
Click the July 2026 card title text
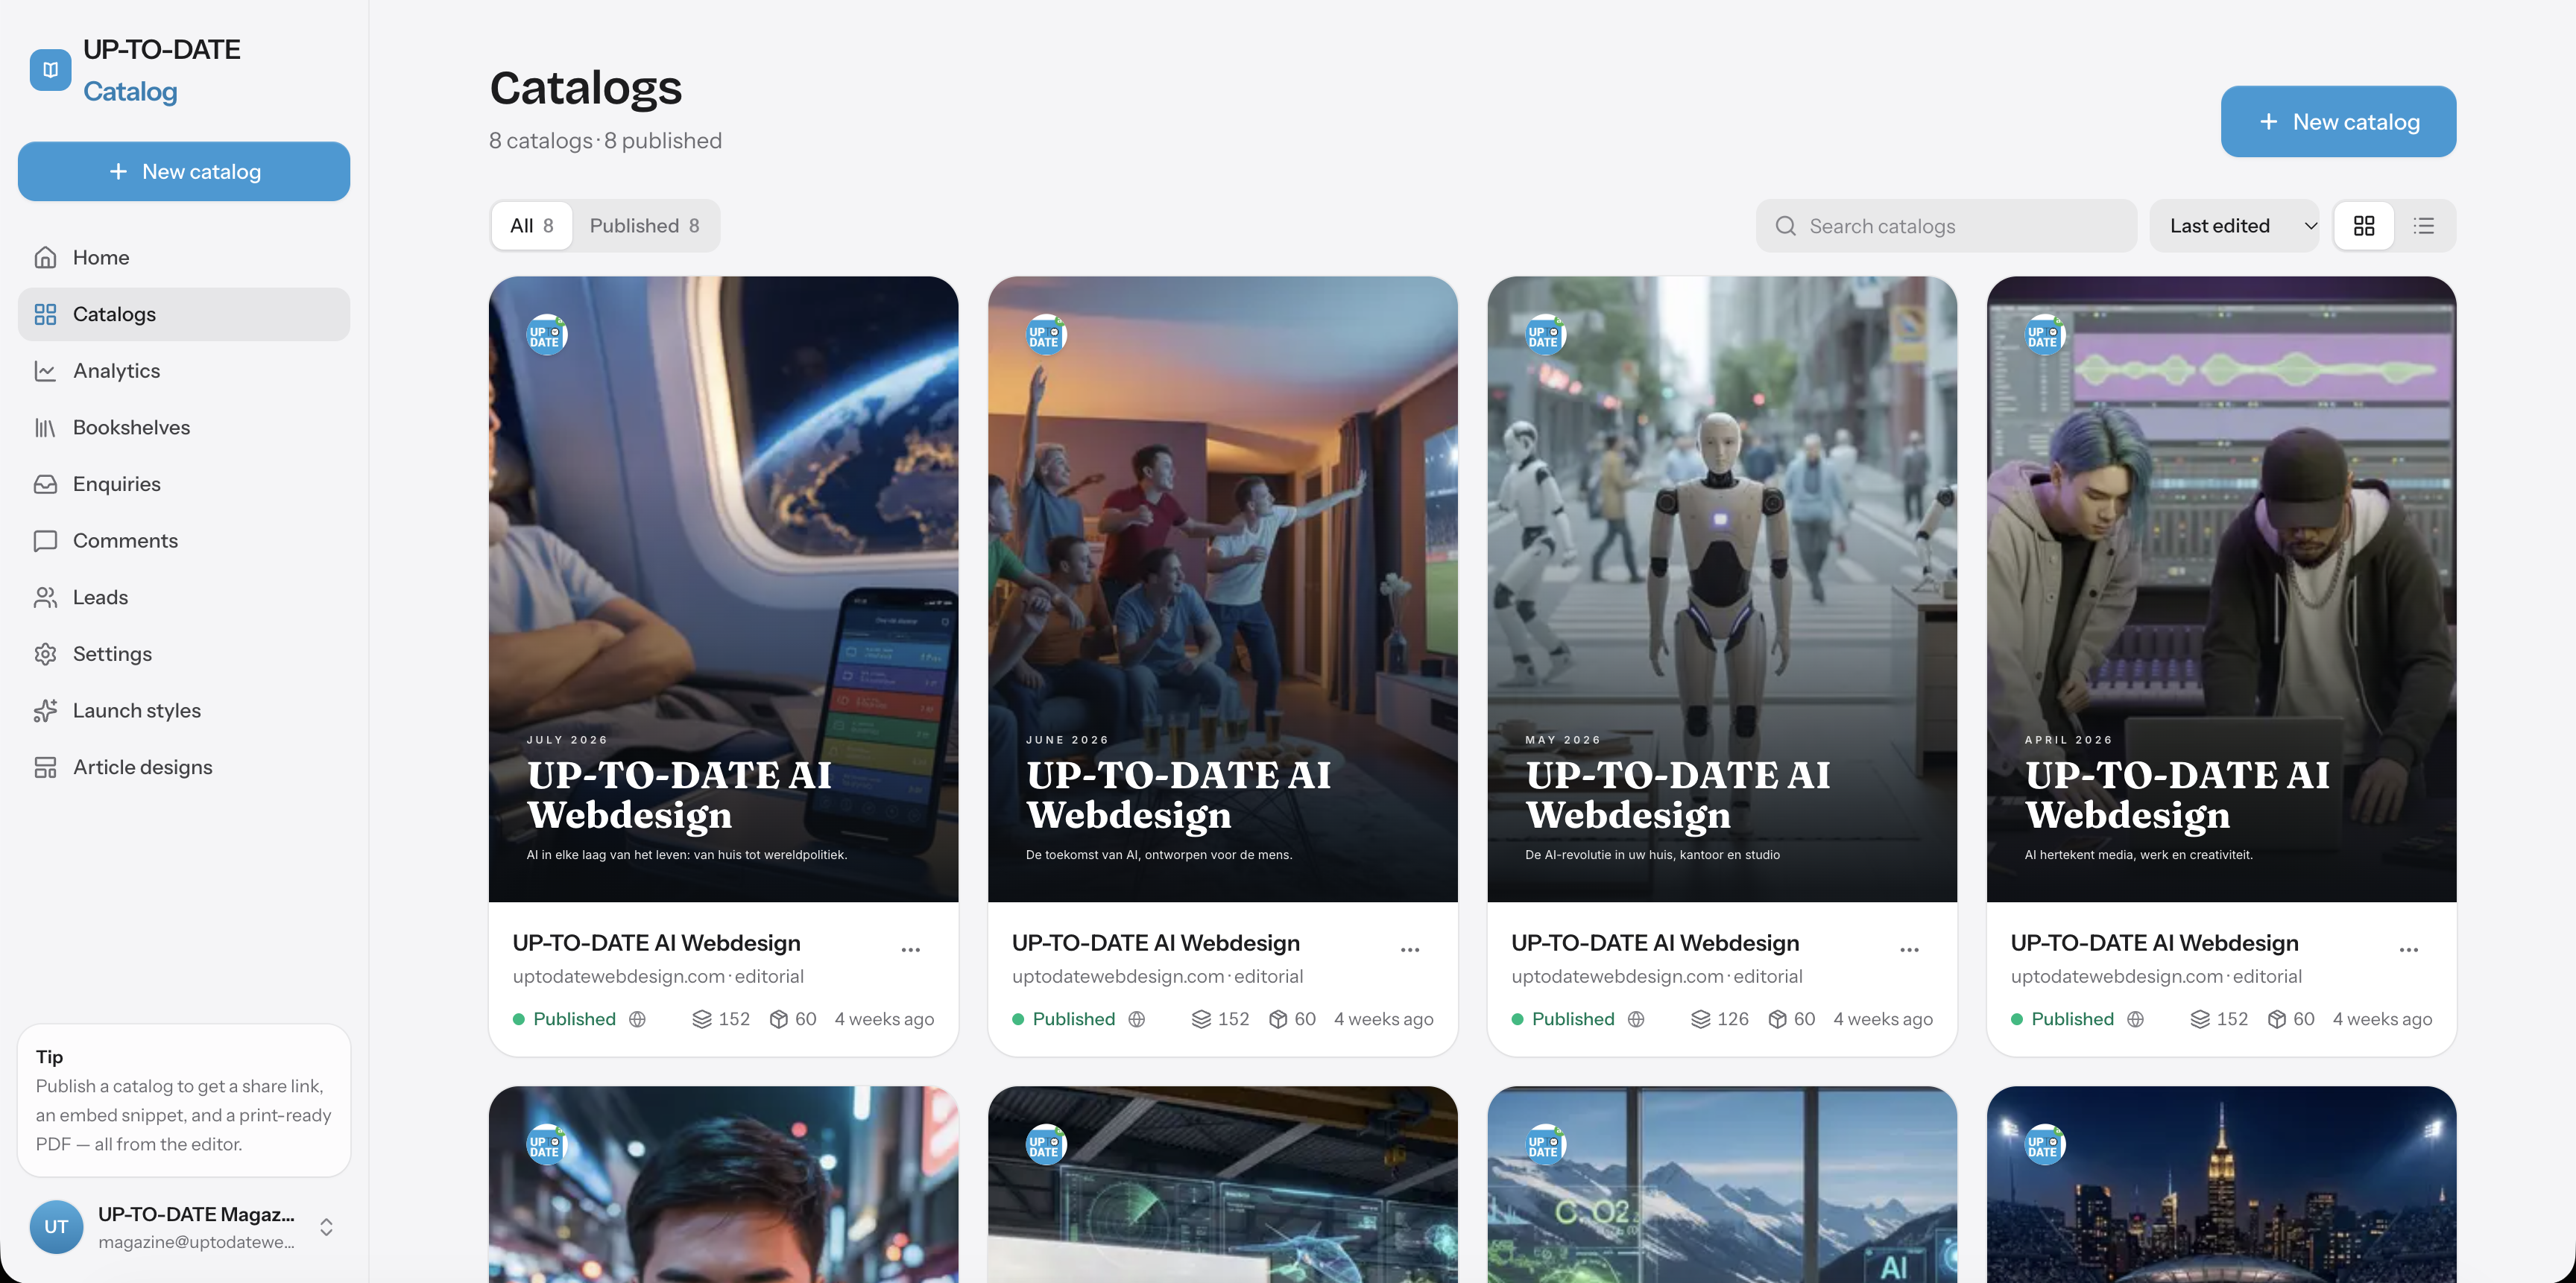(x=656, y=943)
